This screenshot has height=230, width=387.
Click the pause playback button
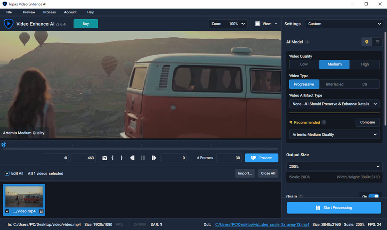click(x=143, y=158)
